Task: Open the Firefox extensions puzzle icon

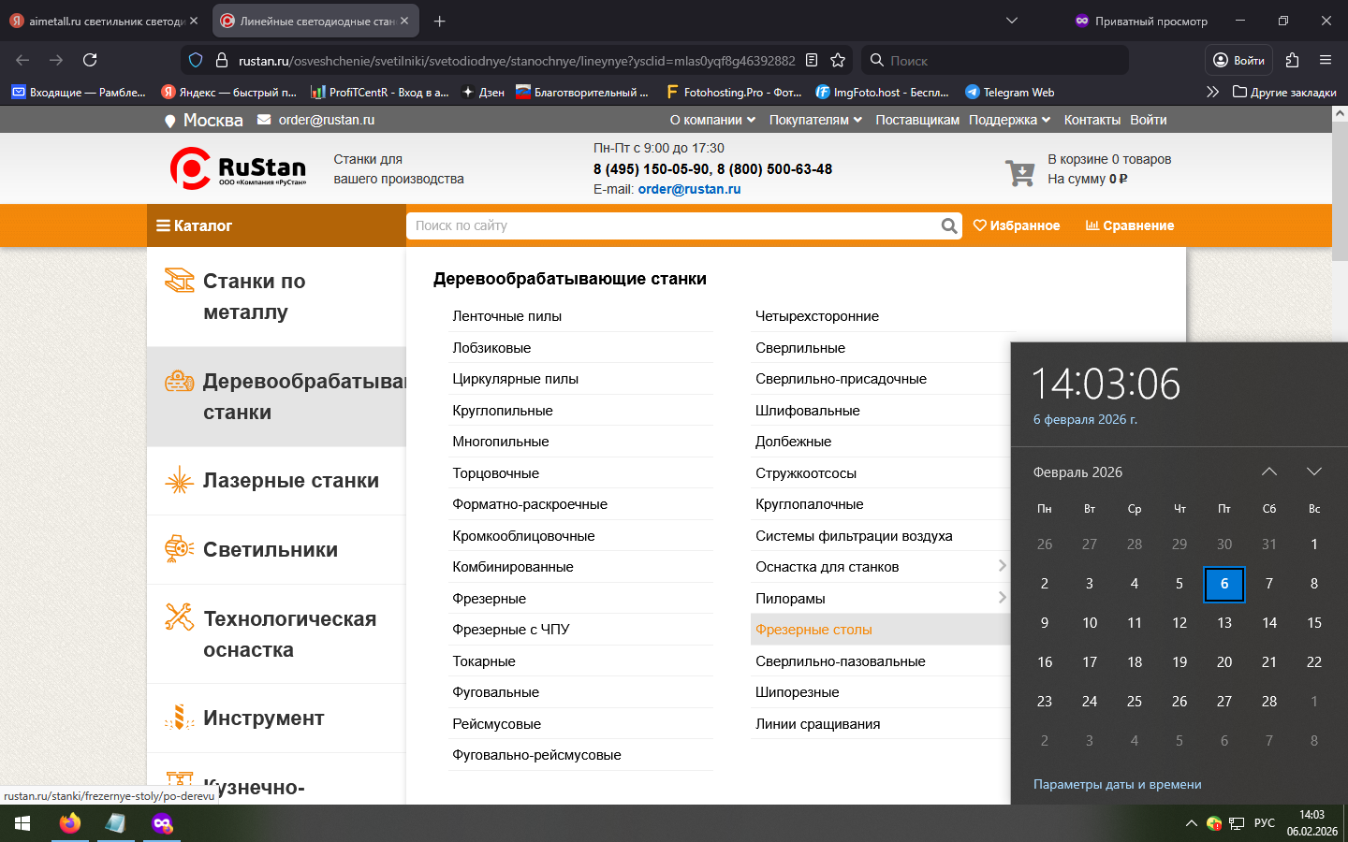Action: tap(1292, 60)
